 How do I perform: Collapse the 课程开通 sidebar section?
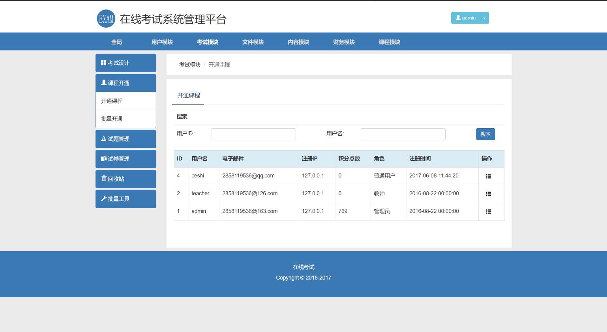(126, 83)
